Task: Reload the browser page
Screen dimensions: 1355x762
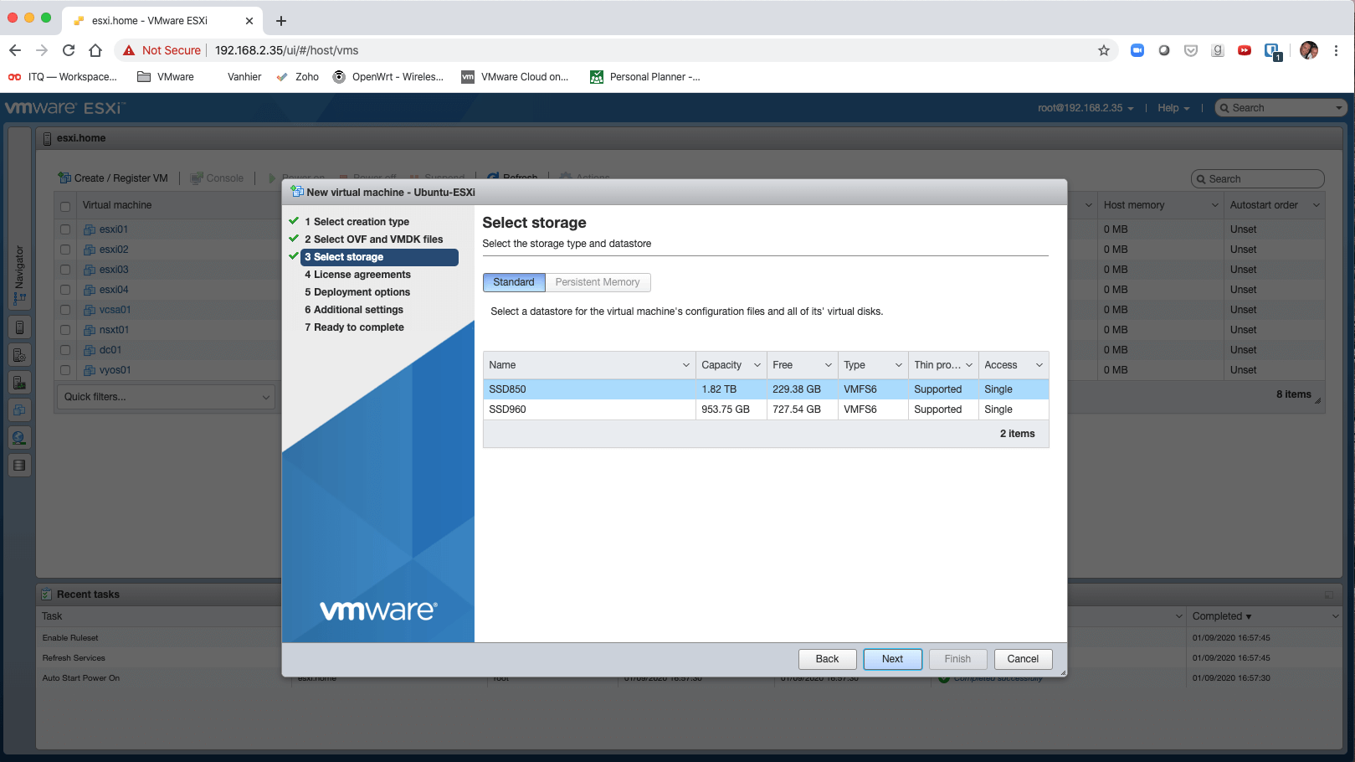Action: coord(69,50)
